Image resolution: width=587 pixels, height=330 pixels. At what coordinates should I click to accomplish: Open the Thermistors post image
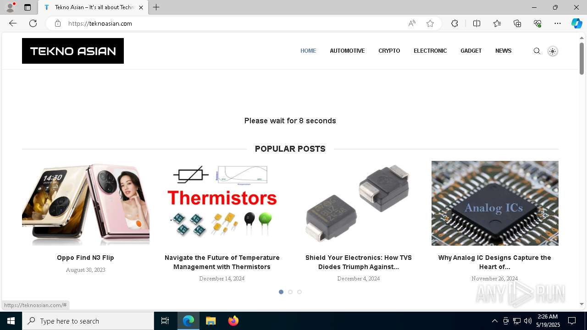coord(222,203)
